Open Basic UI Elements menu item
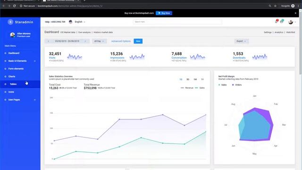This screenshot has width=302, height=170. pyautogui.click(x=17, y=61)
